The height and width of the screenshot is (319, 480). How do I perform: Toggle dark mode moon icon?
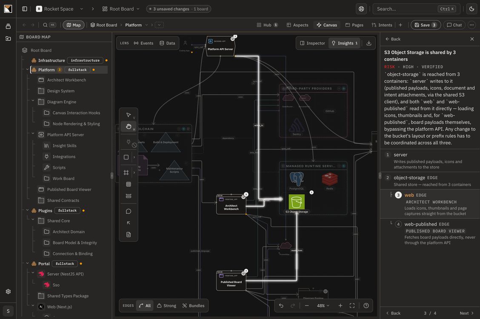[472, 9]
